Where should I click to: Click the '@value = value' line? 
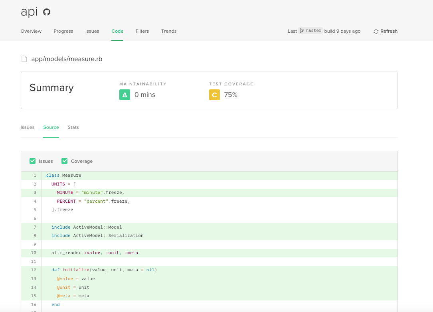pos(76,278)
